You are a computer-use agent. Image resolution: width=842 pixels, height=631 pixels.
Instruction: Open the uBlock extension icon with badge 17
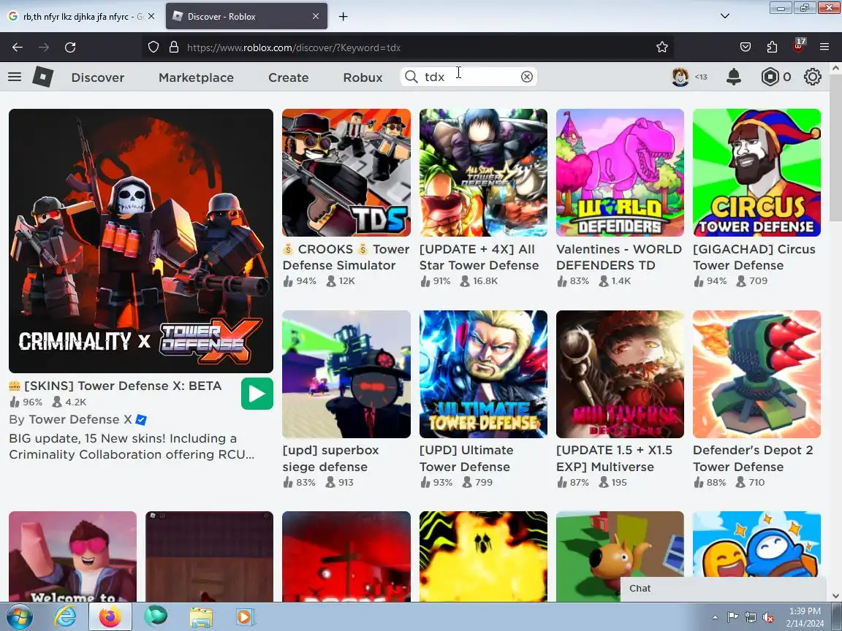pos(798,45)
